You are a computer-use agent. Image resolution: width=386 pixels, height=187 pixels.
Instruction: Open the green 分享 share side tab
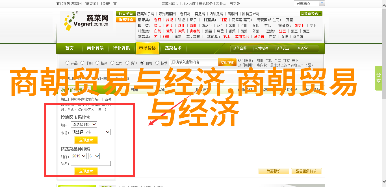(x=378, y=78)
